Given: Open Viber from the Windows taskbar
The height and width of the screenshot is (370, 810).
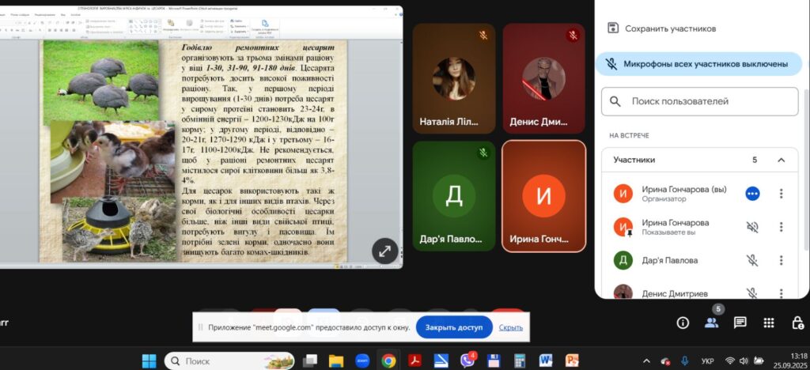Looking at the screenshot, I should (468, 361).
